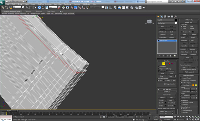
Task: Collapse the Edit Geometry rollout
Action: pos(189,20)
